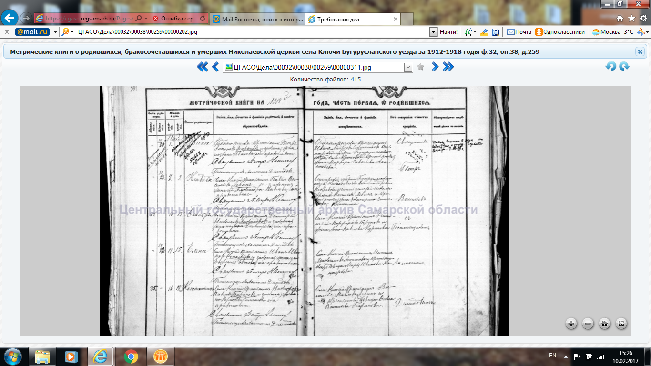Go to previous file arrow
Image resolution: width=651 pixels, height=366 pixels.
click(x=215, y=67)
